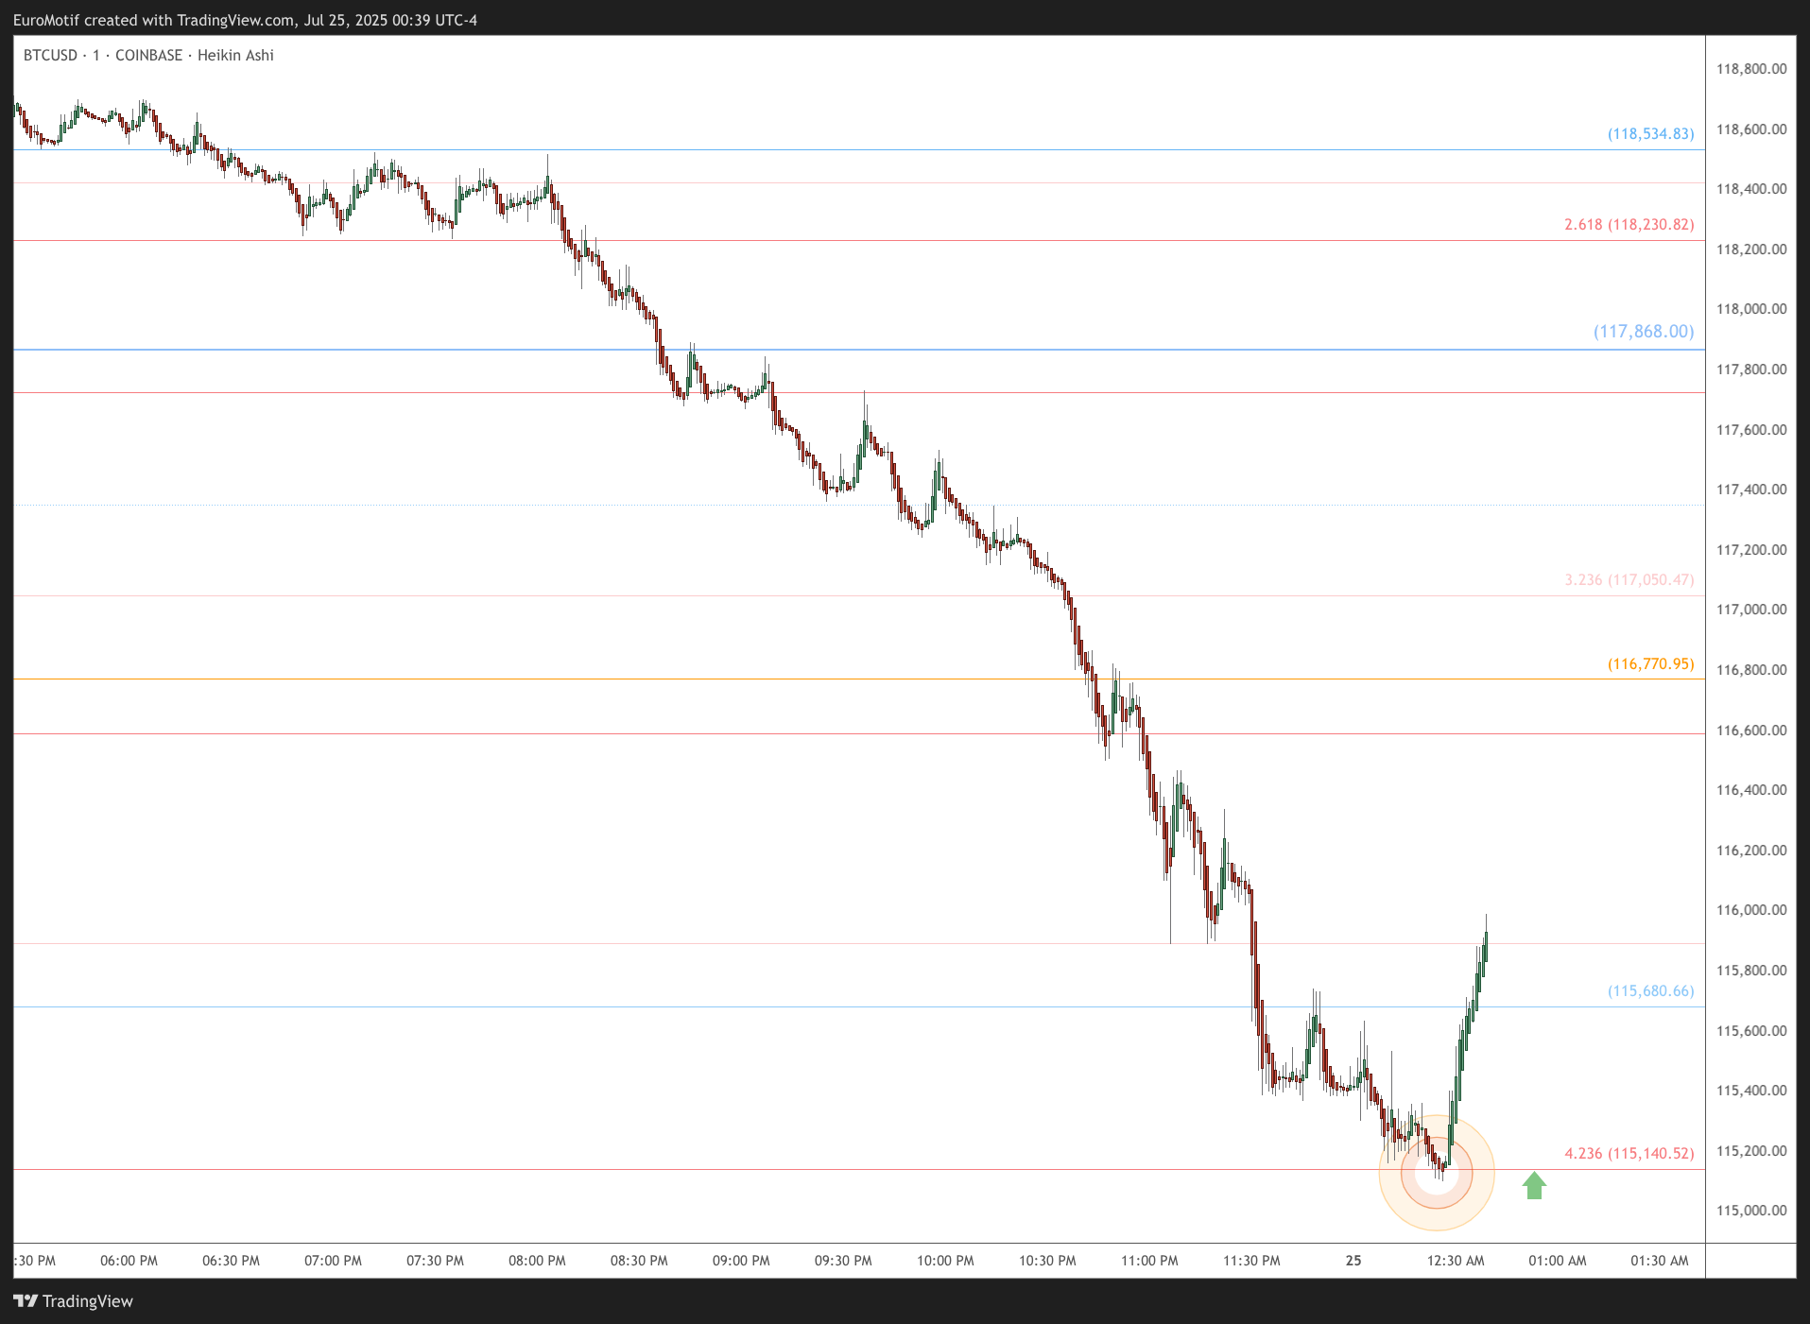Click the 11:00 PM time axis label

tap(1149, 1261)
